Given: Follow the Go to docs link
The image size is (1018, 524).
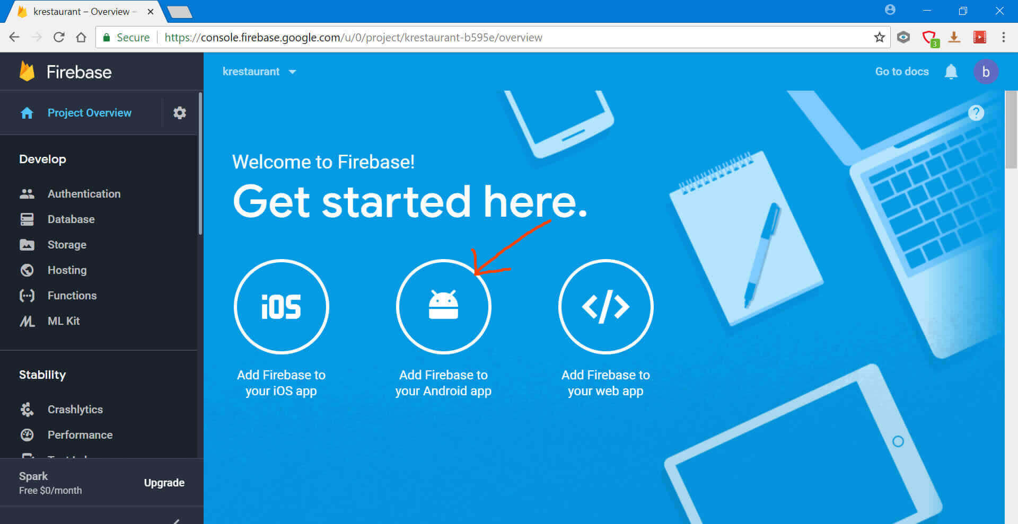Looking at the screenshot, I should pos(901,72).
